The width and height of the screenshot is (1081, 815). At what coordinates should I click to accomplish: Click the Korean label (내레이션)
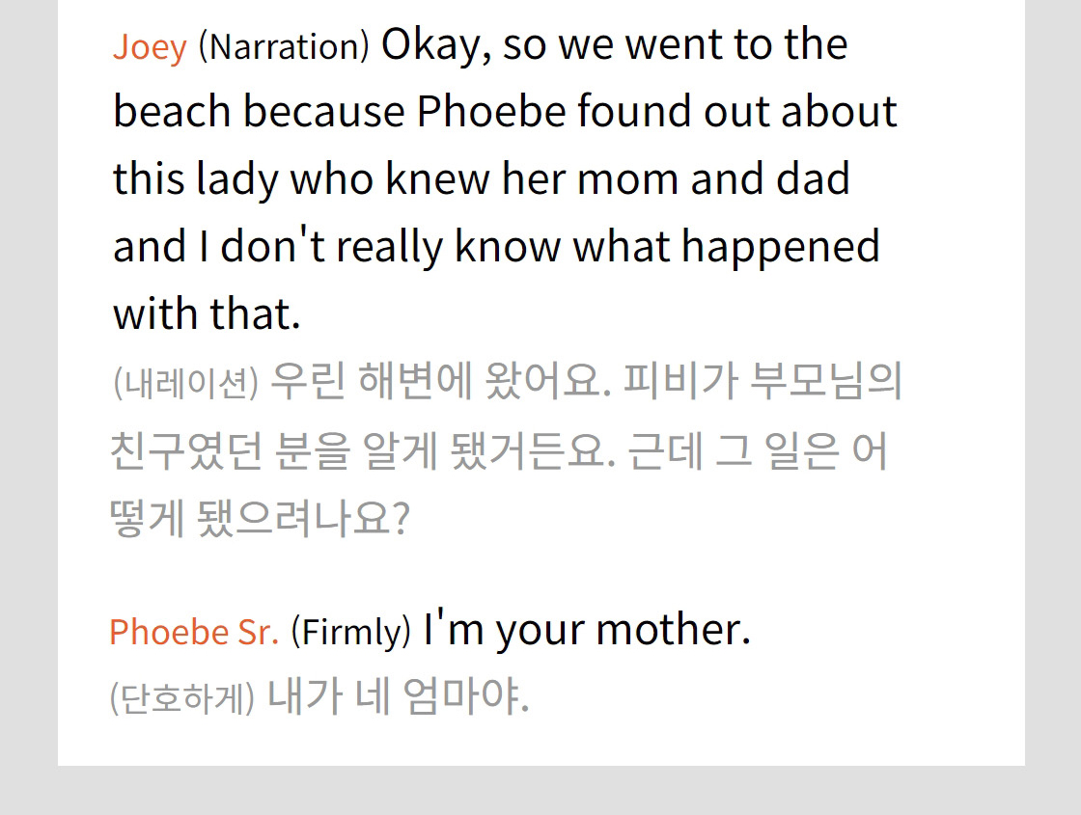(186, 383)
